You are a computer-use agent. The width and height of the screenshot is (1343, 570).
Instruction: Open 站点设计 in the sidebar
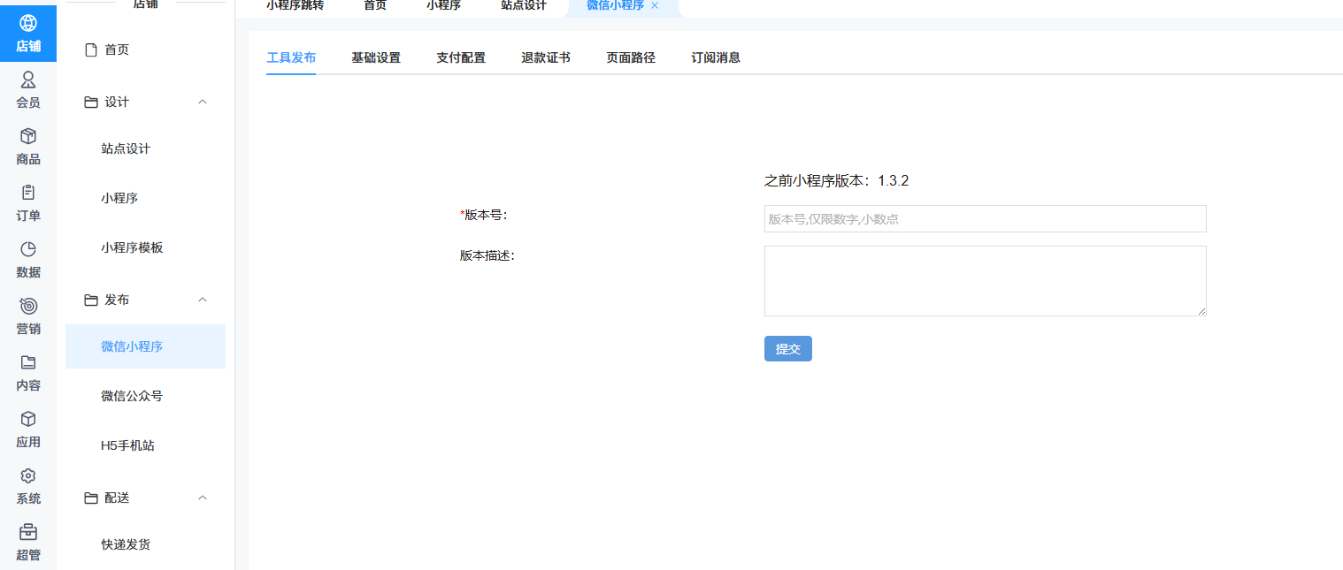click(x=126, y=148)
